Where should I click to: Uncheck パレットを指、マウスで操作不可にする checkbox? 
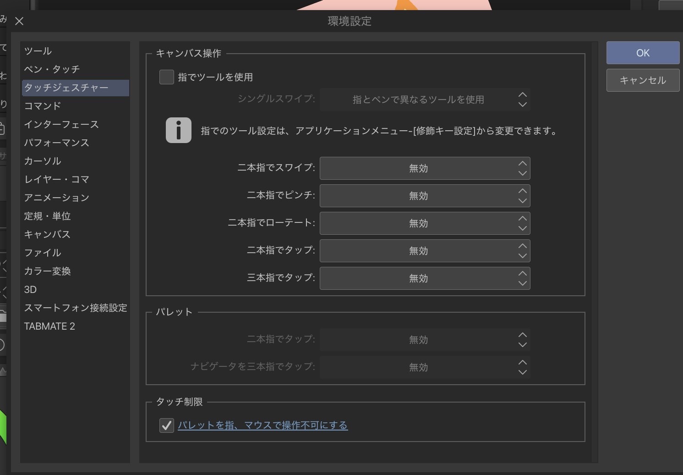pos(166,425)
